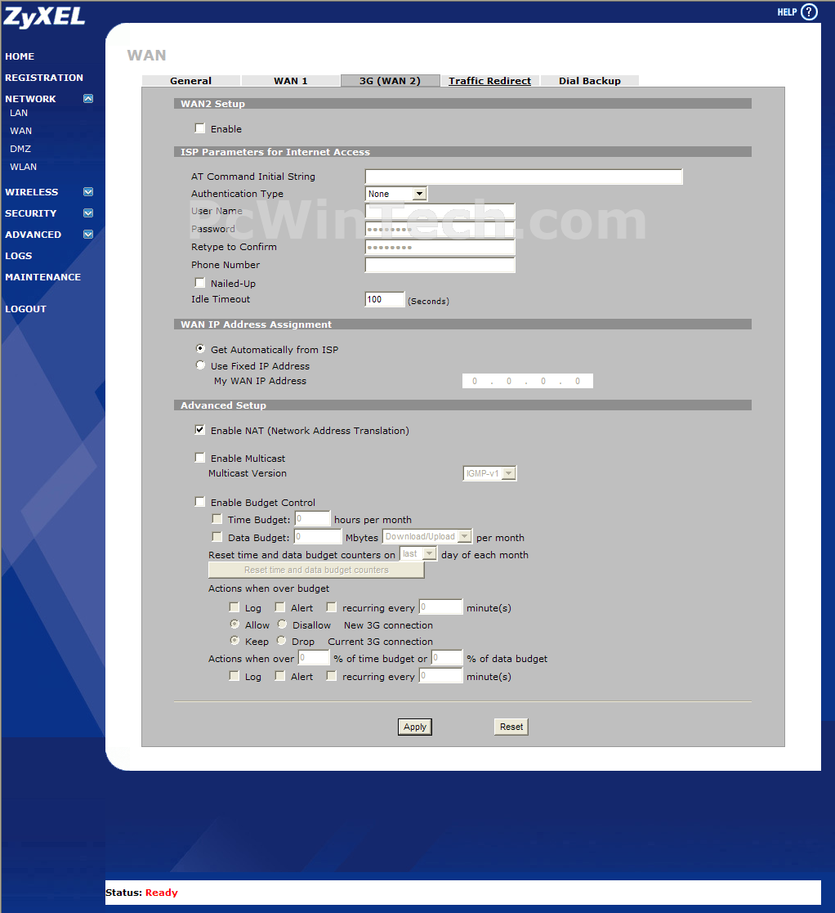Click the Reset button
This screenshot has width=835, height=913.
[x=511, y=727]
